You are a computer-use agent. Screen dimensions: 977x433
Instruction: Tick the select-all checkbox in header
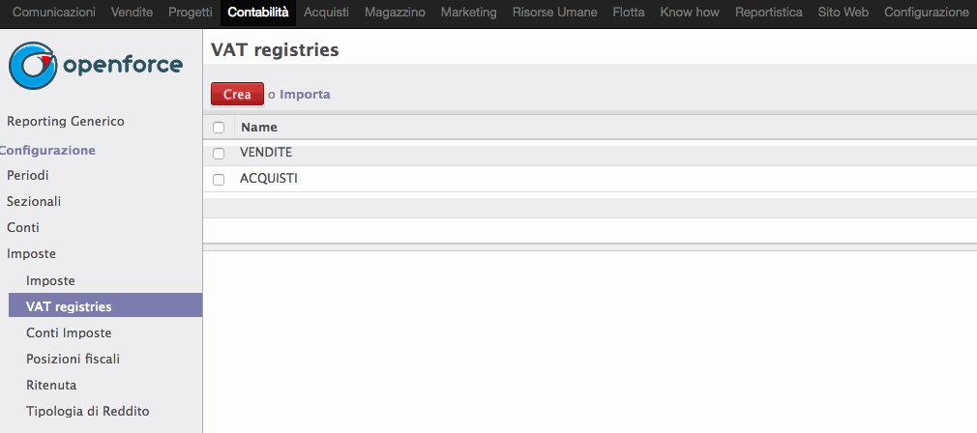pos(219,128)
